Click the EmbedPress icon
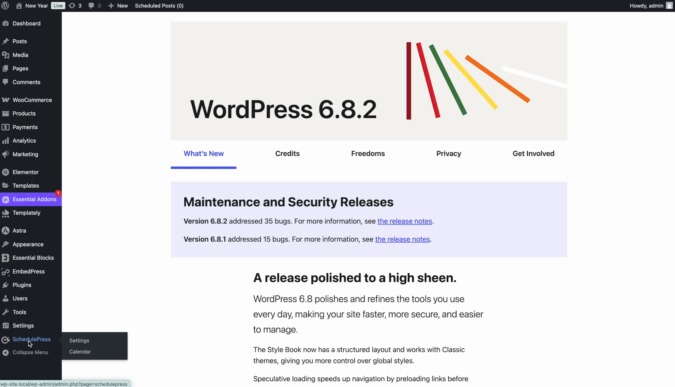The width and height of the screenshot is (675, 387). [6, 271]
